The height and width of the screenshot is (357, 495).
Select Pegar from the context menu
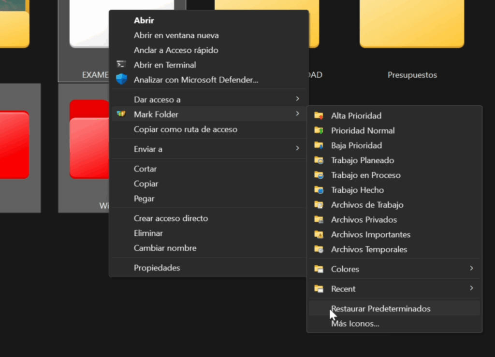(209, 199)
